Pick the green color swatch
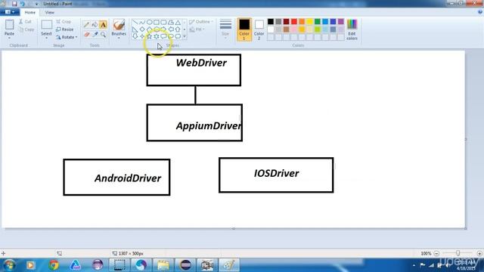The image size is (484, 272). click(x=318, y=22)
